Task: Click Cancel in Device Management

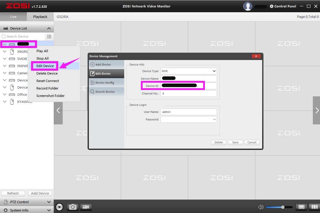Action: coord(252,142)
